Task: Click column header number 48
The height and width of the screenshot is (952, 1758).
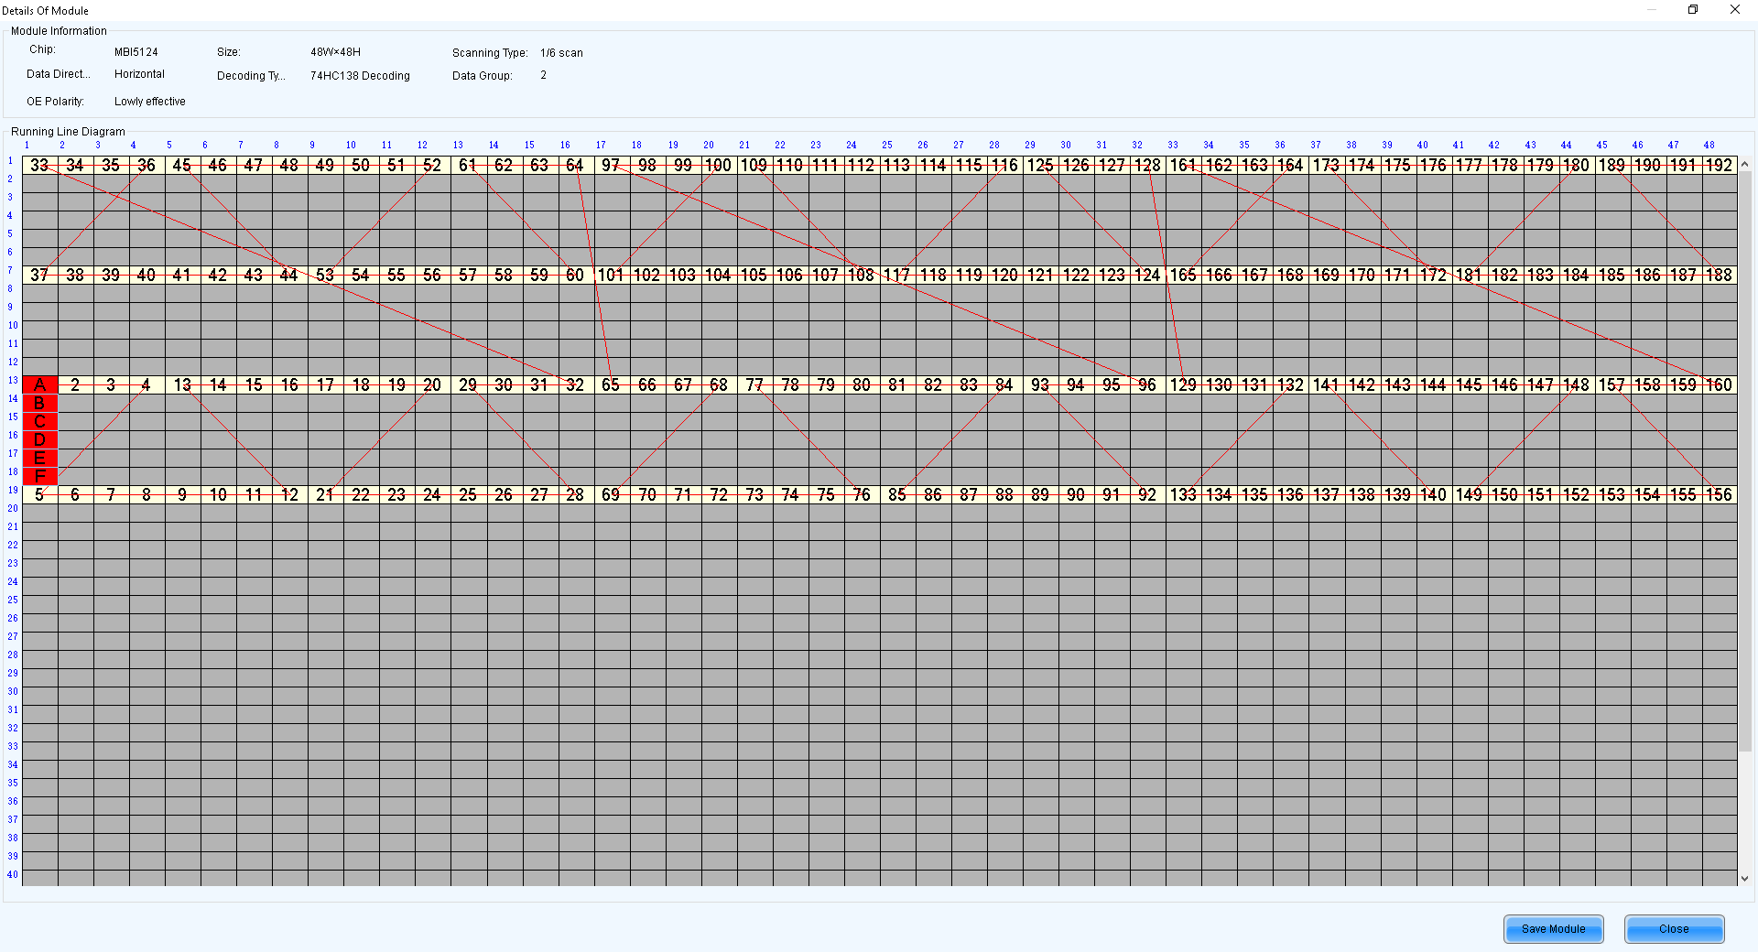Action: [1709, 145]
